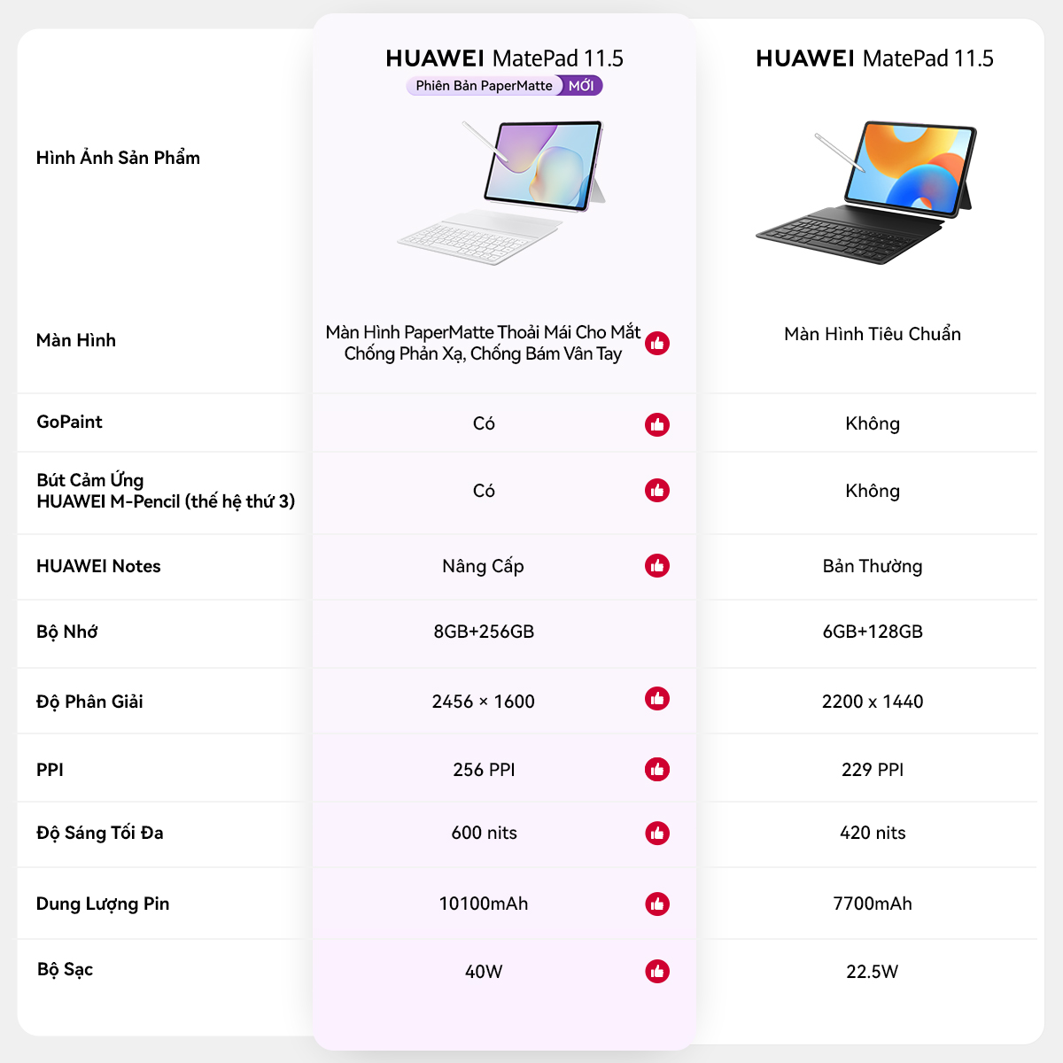The width and height of the screenshot is (1063, 1063).
Task: Click thumbs-up icon in the M-Pencil row
Action: pos(657,490)
